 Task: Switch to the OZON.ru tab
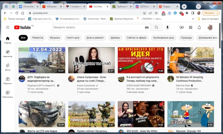(145, 7)
